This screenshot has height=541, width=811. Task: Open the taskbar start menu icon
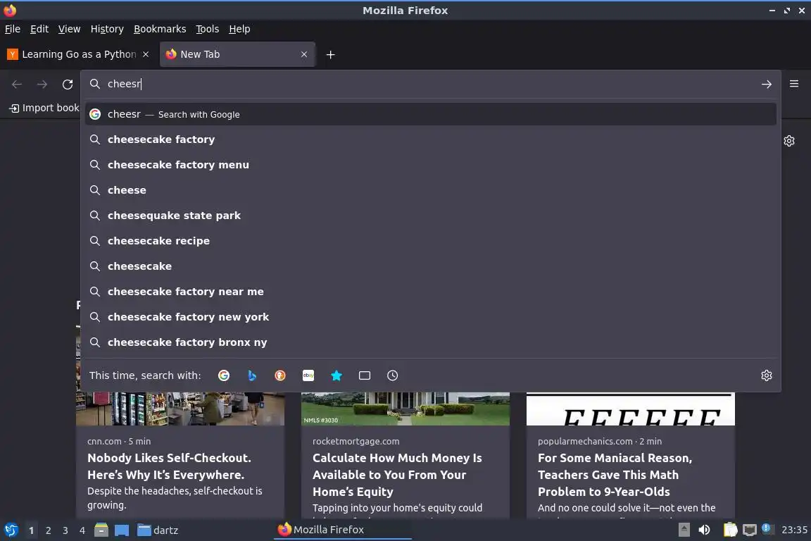tap(11, 530)
